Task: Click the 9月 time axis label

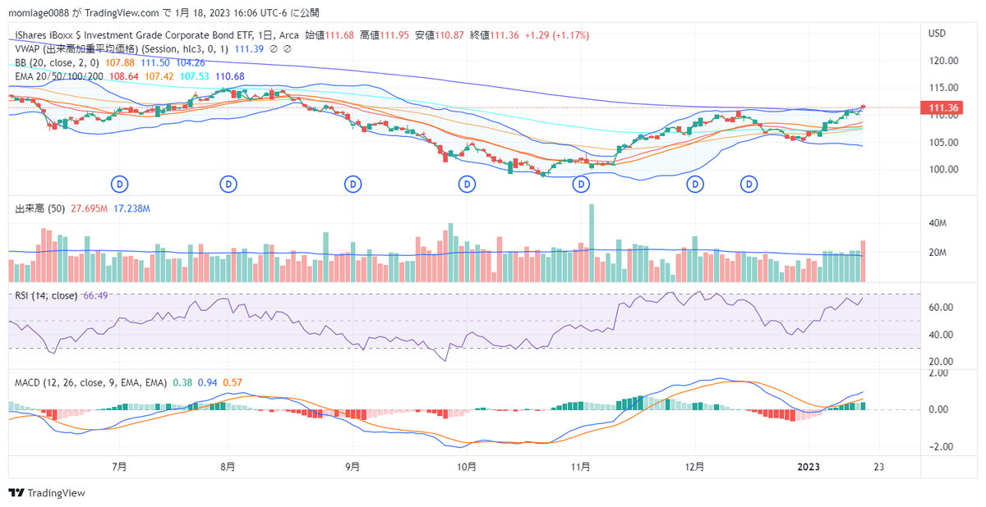Action: coord(353,467)
